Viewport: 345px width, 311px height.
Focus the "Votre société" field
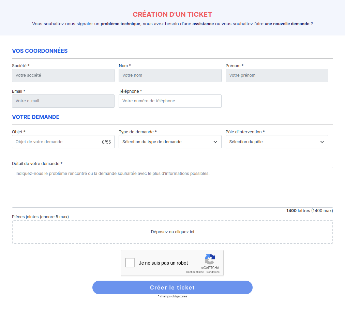coord(63,75)
